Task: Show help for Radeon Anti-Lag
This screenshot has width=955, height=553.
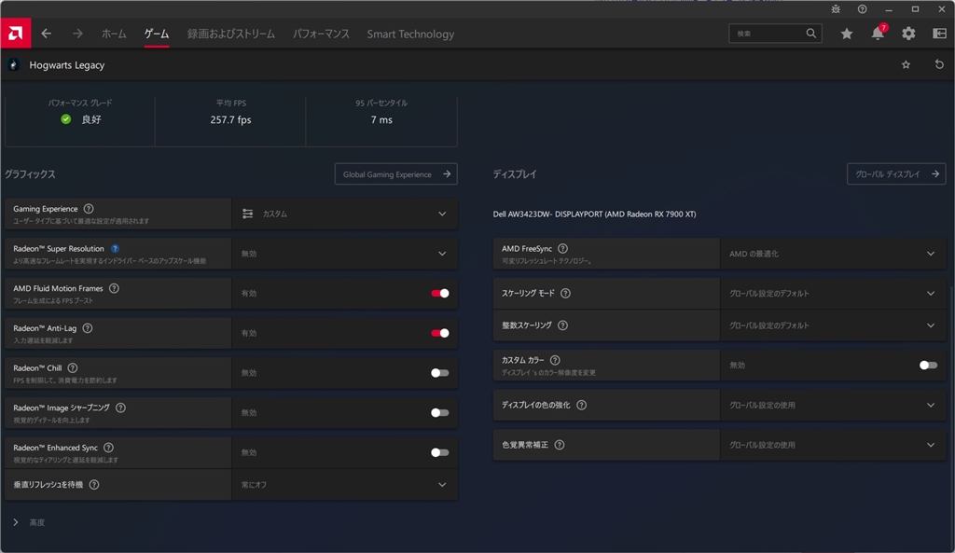Action: pyautogui.click(x=88, y=328)
